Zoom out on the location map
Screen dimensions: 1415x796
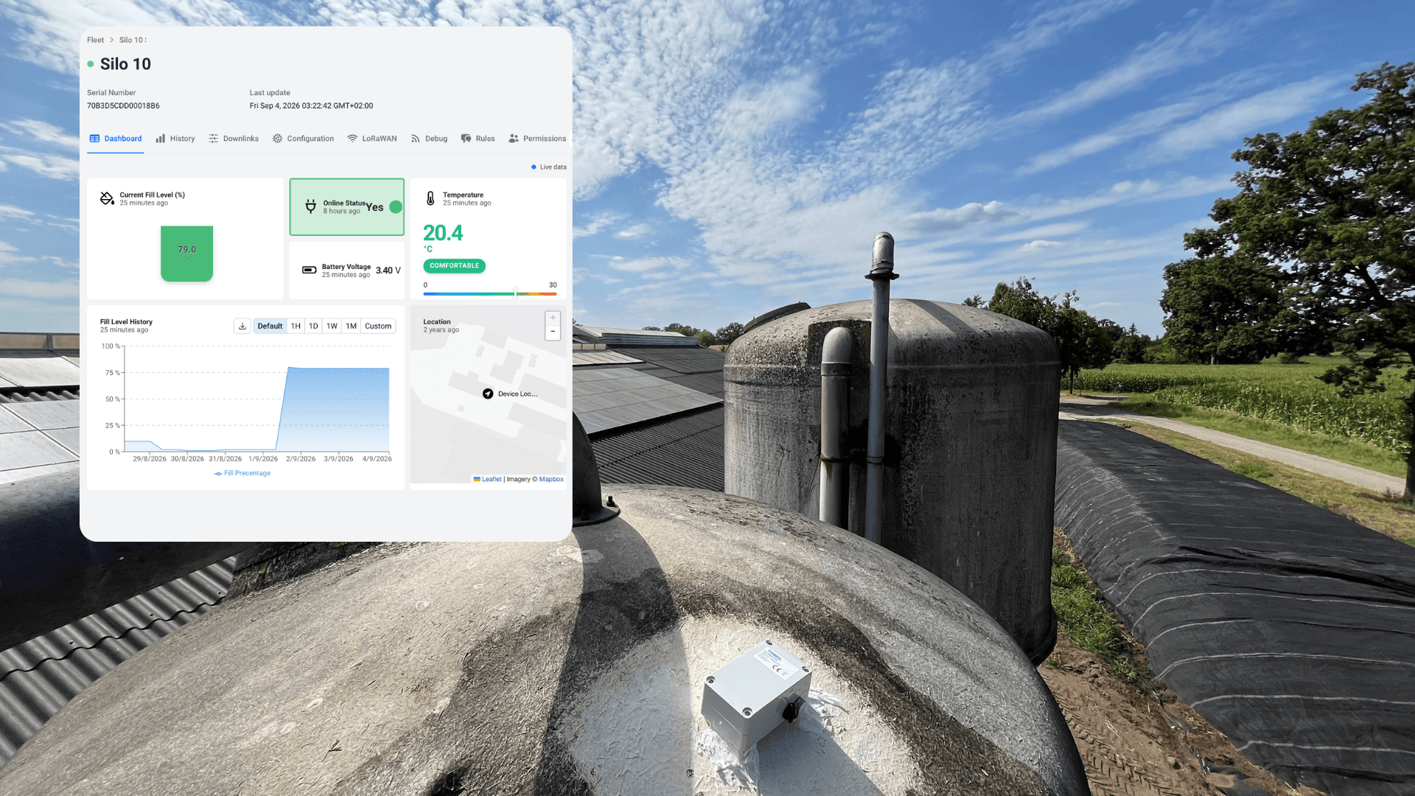(553, 332)
